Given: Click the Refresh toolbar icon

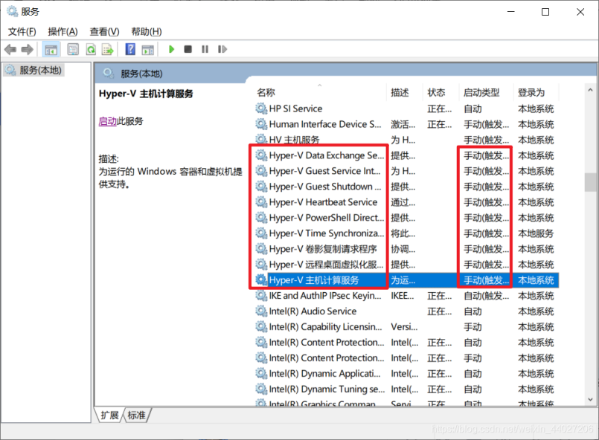Looking at the screenshot, I should click(91, 50).
